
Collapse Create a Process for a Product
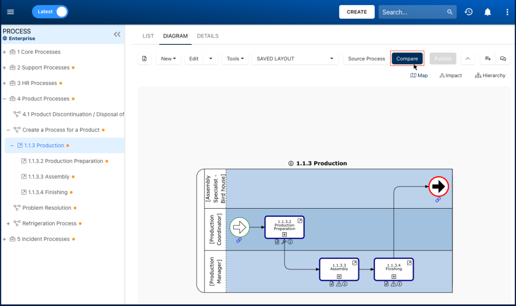(x=8, y=130)
